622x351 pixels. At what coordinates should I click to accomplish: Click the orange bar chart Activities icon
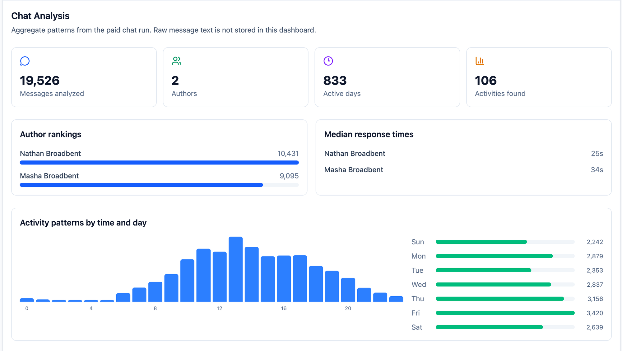pos(480,61)
